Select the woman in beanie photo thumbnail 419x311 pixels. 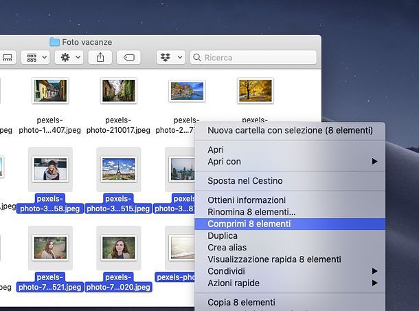coord(50,169)
